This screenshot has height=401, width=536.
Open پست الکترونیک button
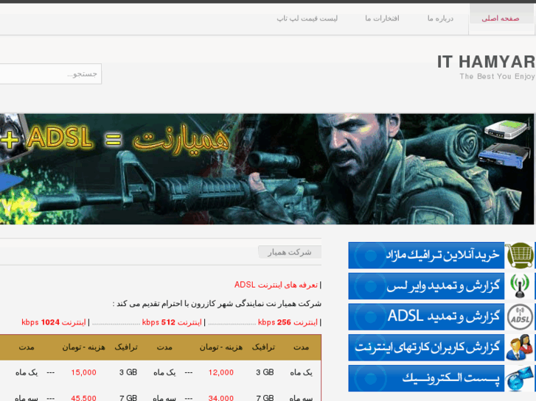[x=426, y=378]
